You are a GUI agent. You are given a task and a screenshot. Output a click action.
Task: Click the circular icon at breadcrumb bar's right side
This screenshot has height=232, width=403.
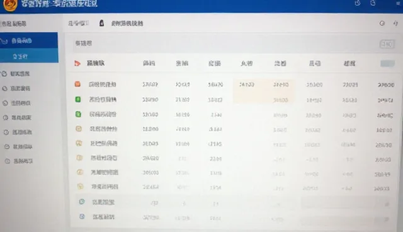pos(382,23)
